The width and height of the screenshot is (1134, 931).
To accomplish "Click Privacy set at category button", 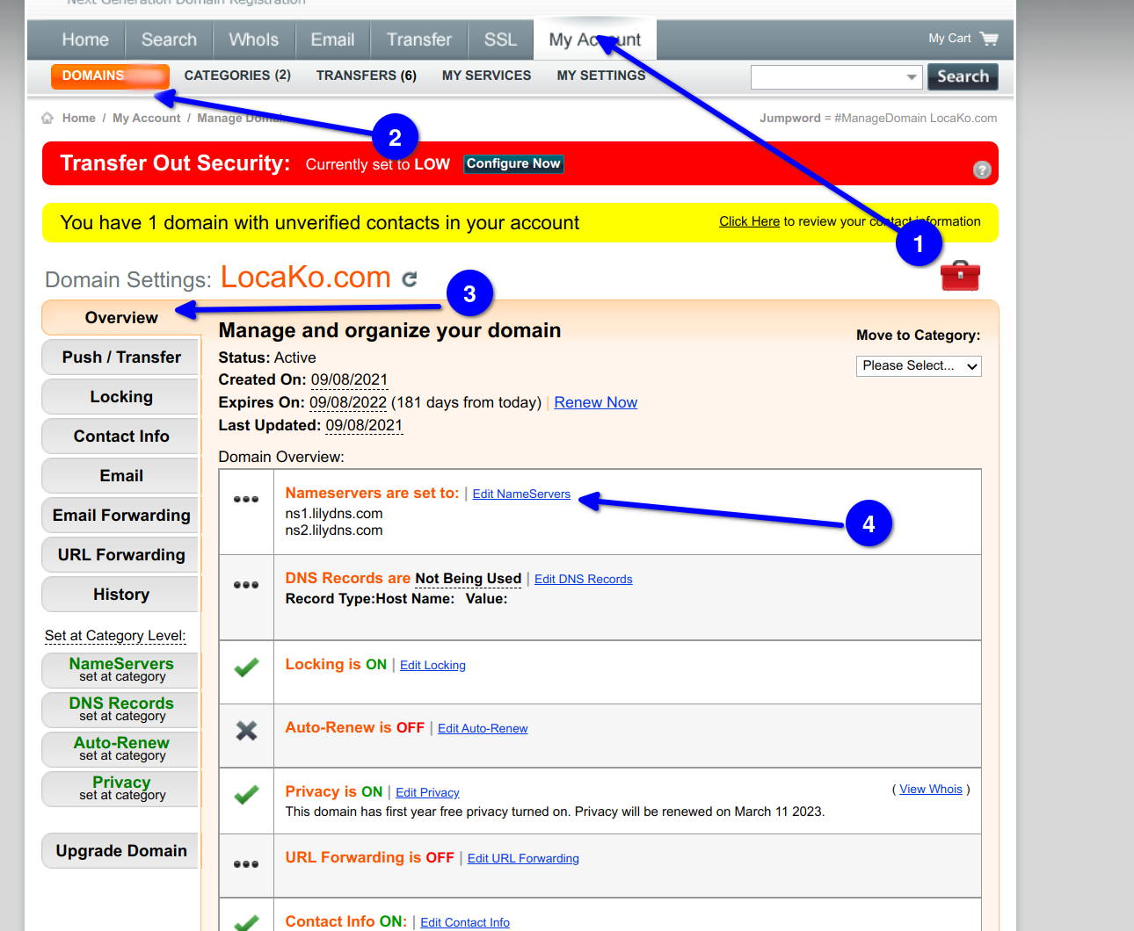I will tap(121, 788).
